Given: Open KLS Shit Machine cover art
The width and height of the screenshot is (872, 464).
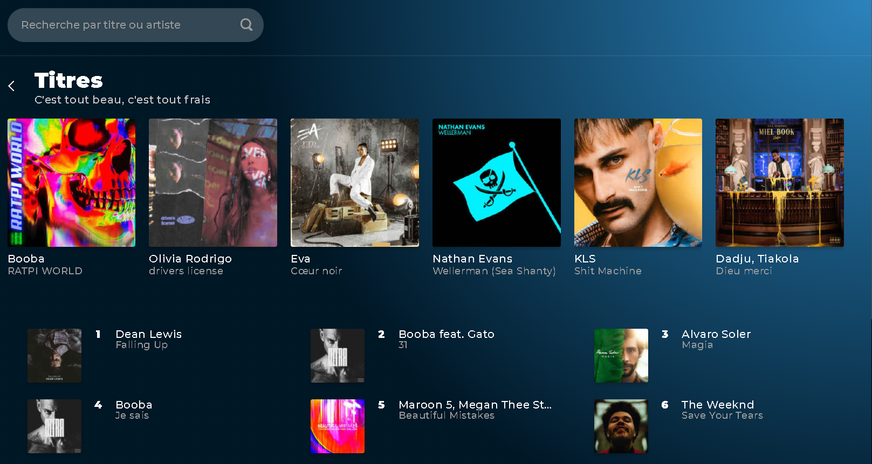Looking at the screenshot, I should (x=638, y=183).
